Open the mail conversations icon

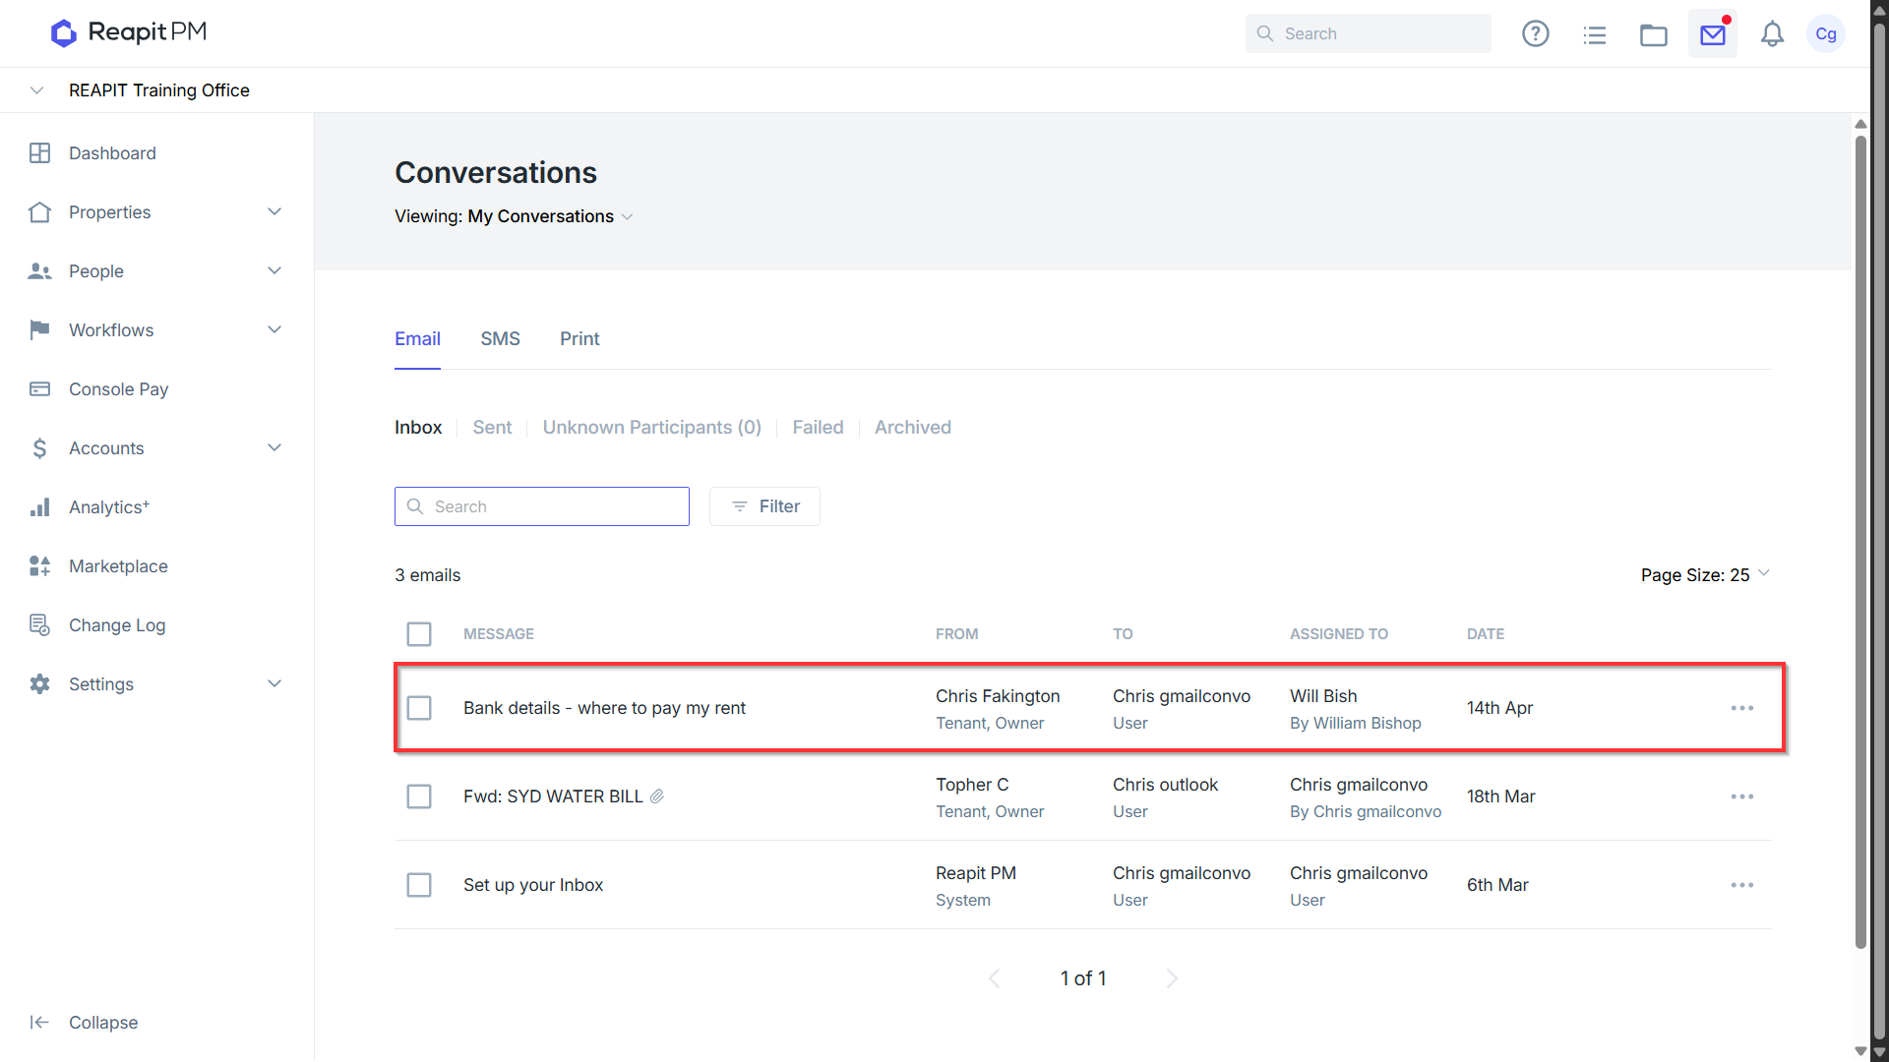[1712, 34]
